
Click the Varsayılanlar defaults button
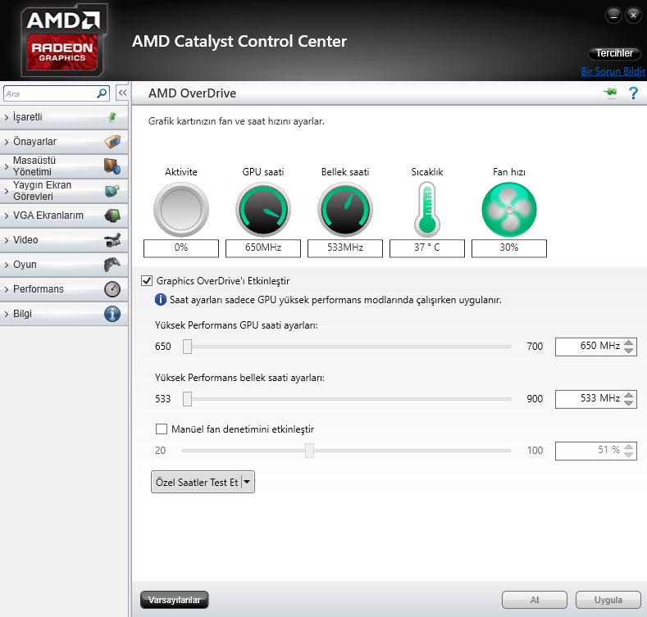(174, 600)
